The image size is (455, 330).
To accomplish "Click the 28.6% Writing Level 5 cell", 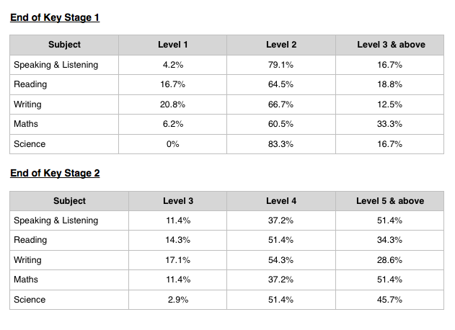I will pyautogui.click(x=389, y=260).
